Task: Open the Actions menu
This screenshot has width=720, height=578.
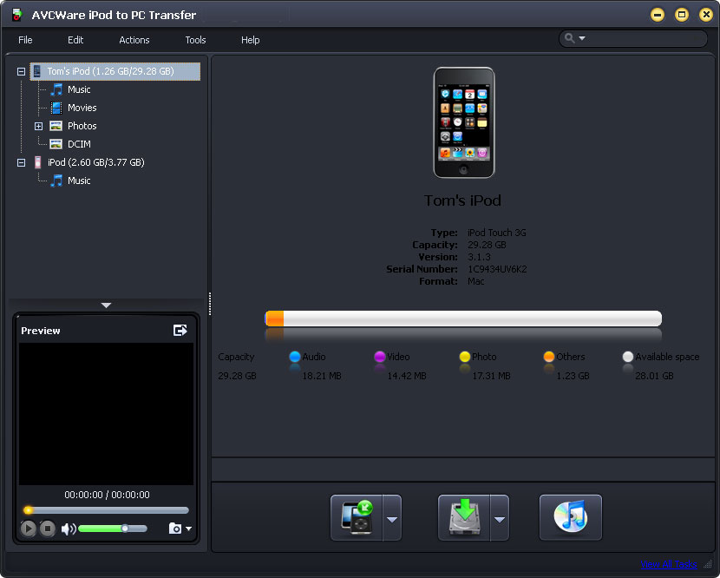Action: pyautogui.click(x=134, y=40)
